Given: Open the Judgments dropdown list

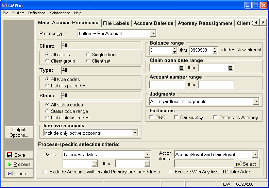Looking at the screenshot, I should tap(256, 101).
